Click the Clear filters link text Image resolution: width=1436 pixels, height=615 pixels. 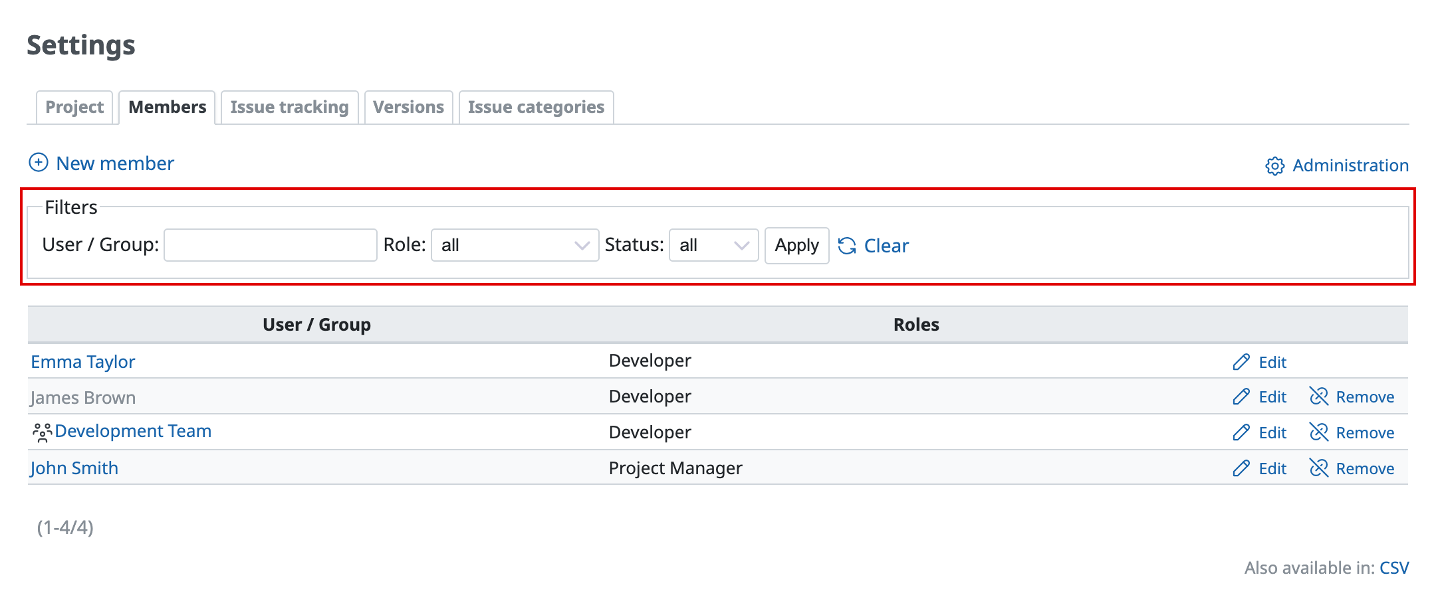886,246
